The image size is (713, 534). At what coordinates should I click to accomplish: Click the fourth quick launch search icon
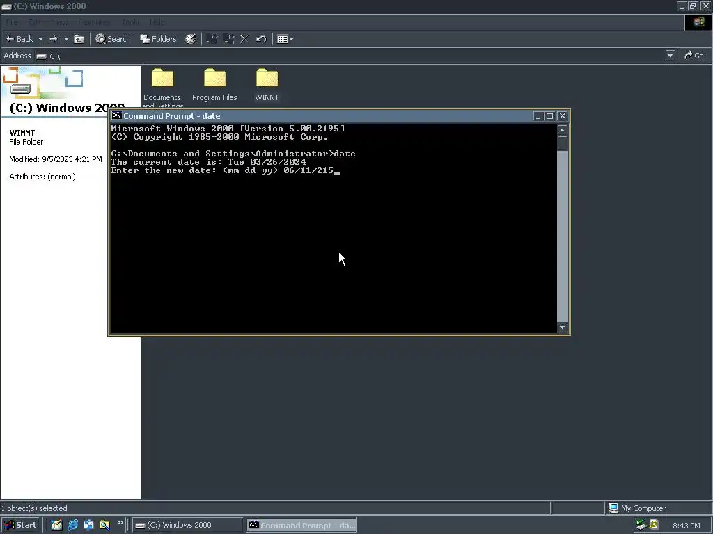(104, 525)
